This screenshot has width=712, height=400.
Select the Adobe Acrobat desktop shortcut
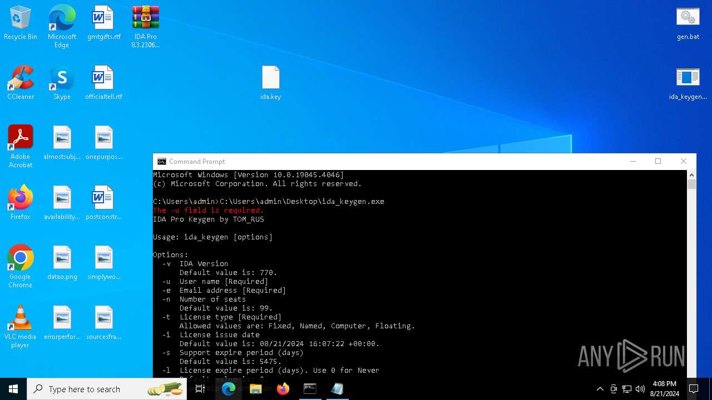point(21,147)
